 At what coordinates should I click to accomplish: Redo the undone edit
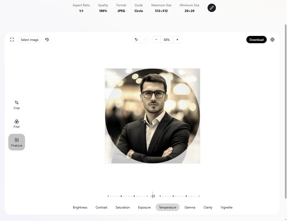pos(145,39)
